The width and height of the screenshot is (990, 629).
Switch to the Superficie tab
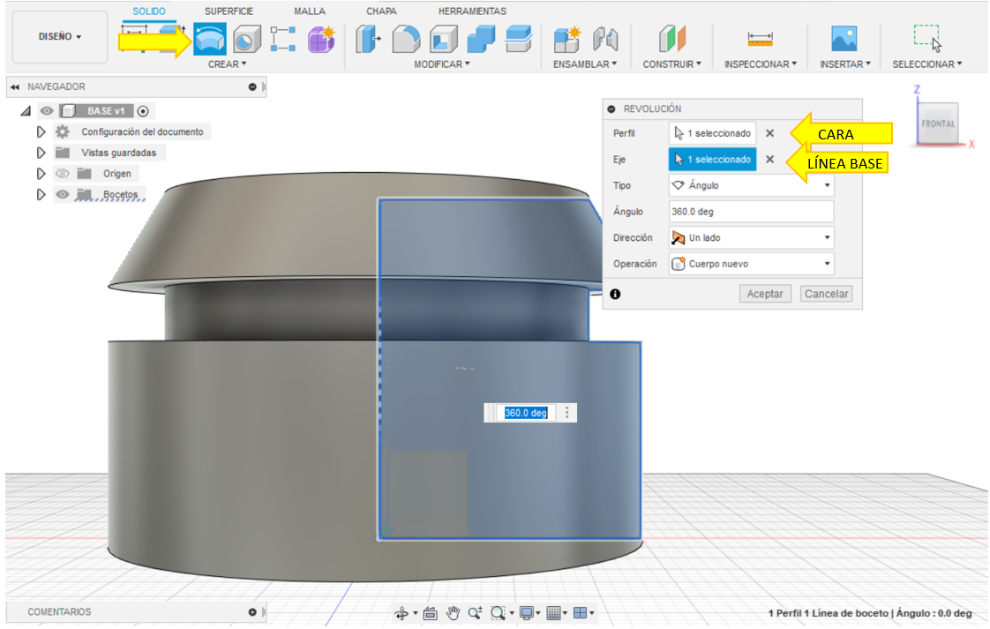click(229, 11)
